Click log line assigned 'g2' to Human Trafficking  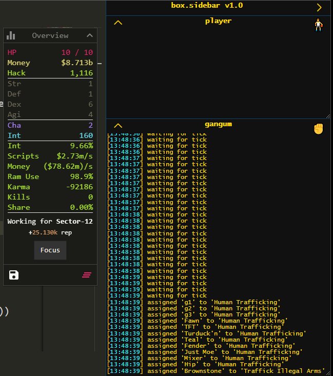click(194, 308)
